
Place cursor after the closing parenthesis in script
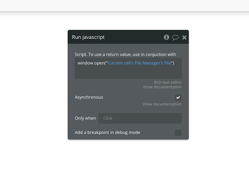pos(175,63)
